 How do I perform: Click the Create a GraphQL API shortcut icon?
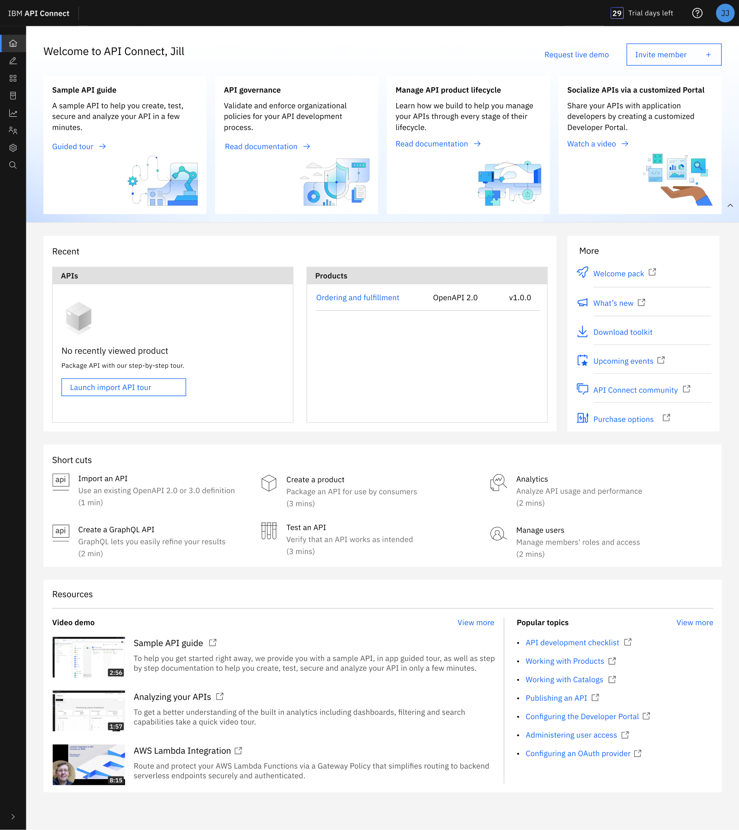[61, 532]
